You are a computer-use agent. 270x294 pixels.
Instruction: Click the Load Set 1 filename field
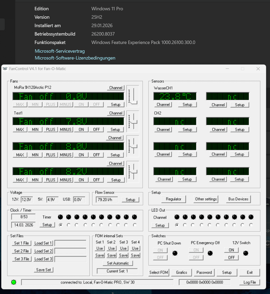[x=71, y=243]
